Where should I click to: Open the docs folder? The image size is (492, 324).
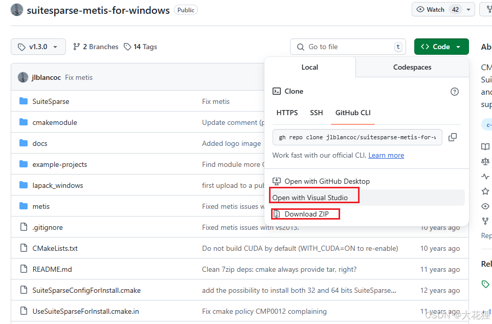(x=40, y=143)
